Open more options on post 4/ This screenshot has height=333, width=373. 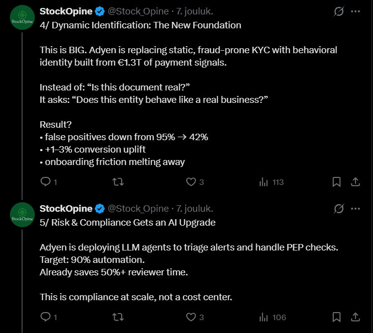355,11
